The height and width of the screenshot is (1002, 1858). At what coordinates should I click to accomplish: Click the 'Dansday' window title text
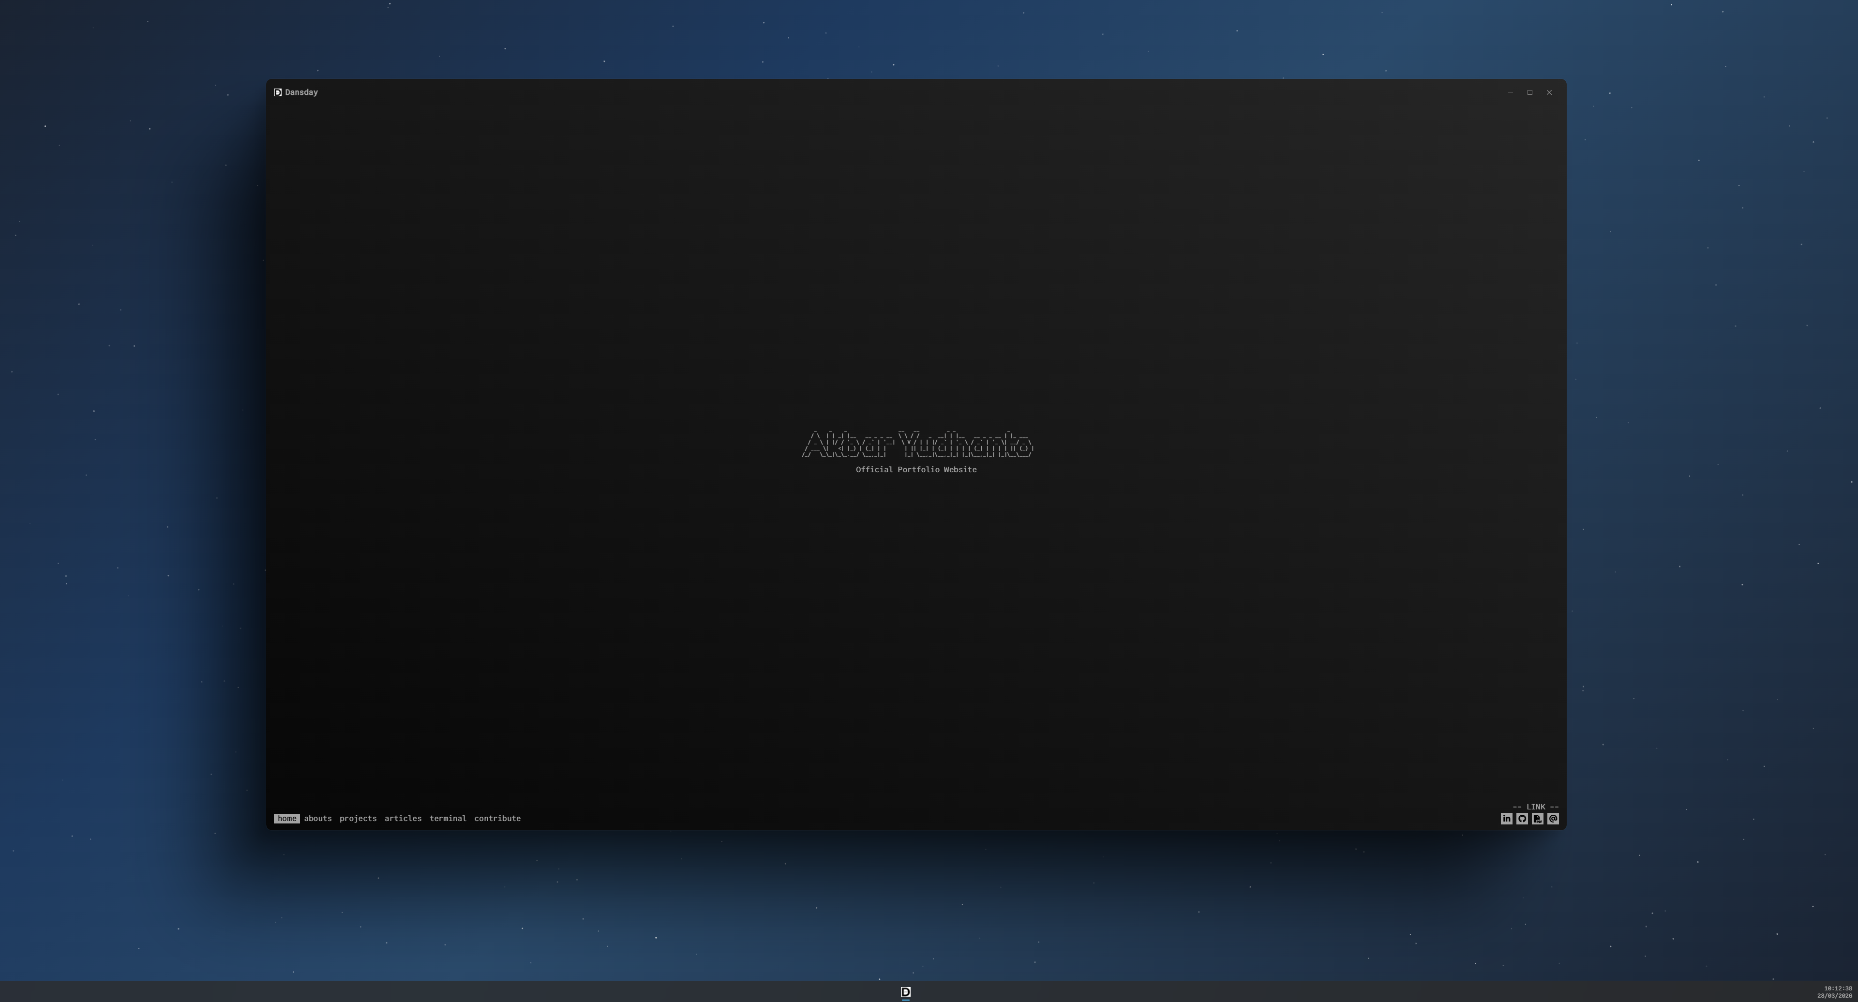click(x=301, y=92)
